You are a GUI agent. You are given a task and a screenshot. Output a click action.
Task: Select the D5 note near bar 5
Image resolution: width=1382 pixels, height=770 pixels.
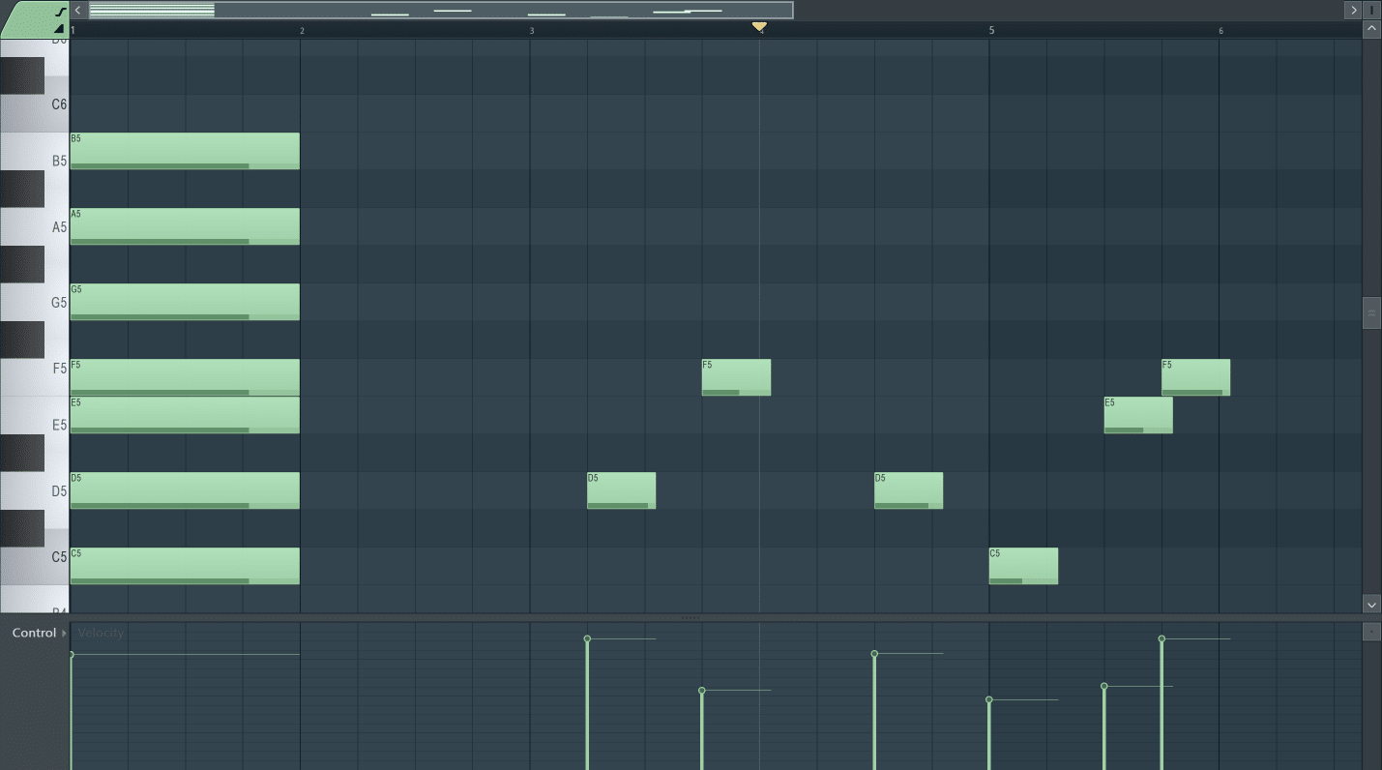pyautogui.click(x=908, y=490)
